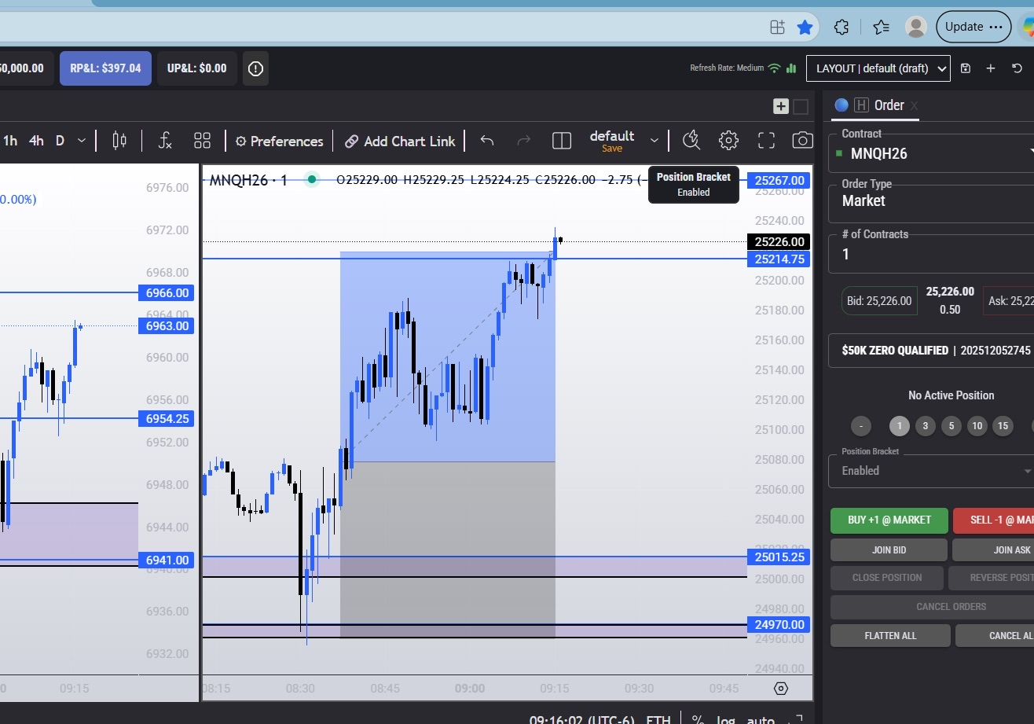Open chart settings gear icon
1034x724 pixels.
(x=728, y=141)
